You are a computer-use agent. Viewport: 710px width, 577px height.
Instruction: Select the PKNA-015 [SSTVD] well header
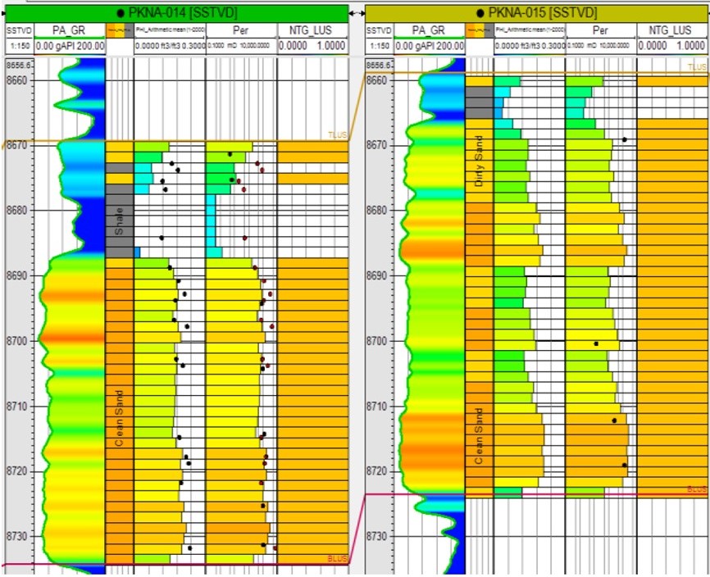(x=536, y=13)
